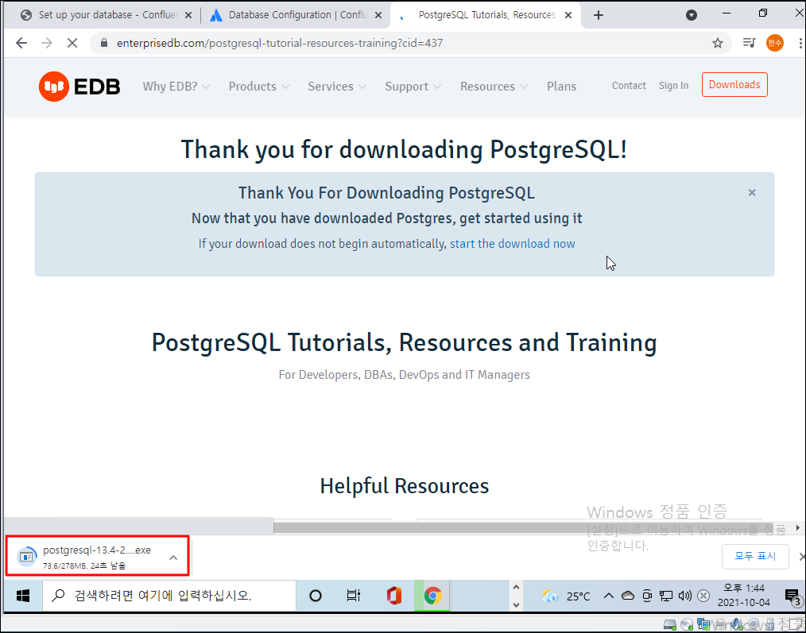Open the tab search dropdown button
The image size is (806, 633).
[x=692, y=15]
